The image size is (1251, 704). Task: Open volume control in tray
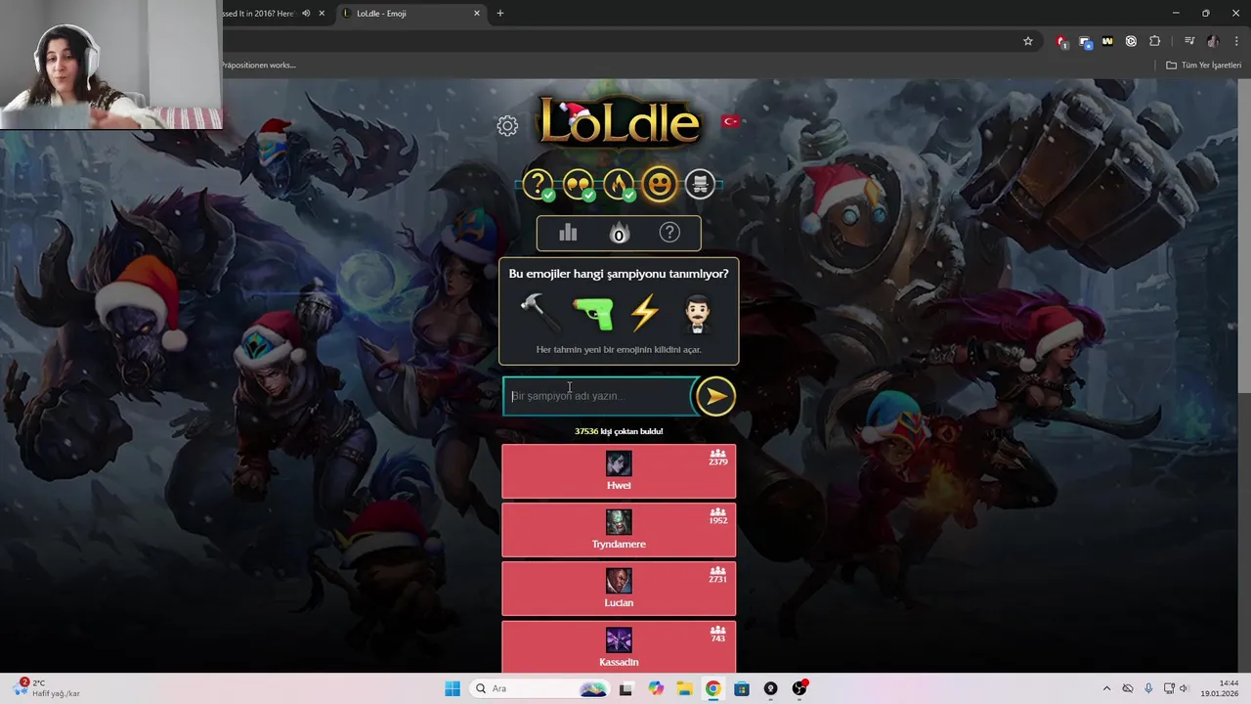1184,688
